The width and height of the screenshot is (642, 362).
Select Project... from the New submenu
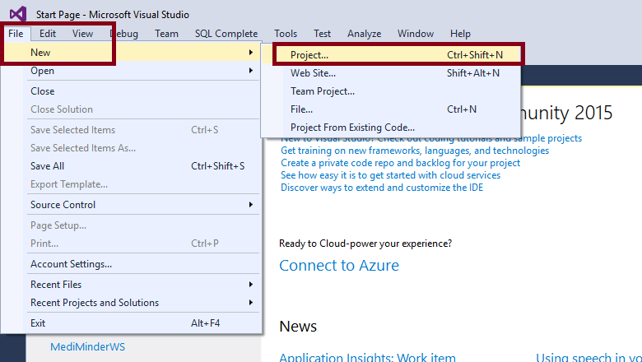309,55
